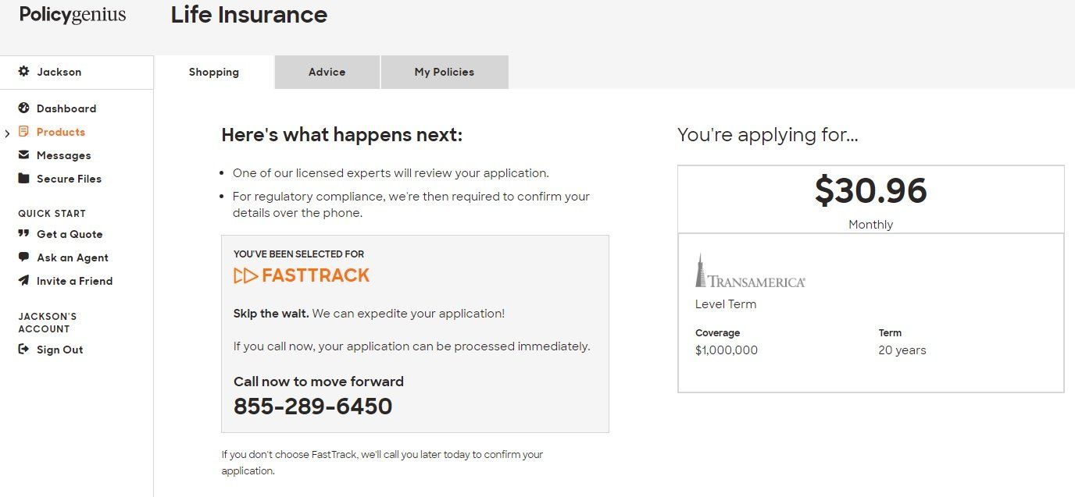Screen dimensions: 1075x497
Task: Click the gear icon next to Jackson
Action: pyautogui.click(x=23, y=71)
